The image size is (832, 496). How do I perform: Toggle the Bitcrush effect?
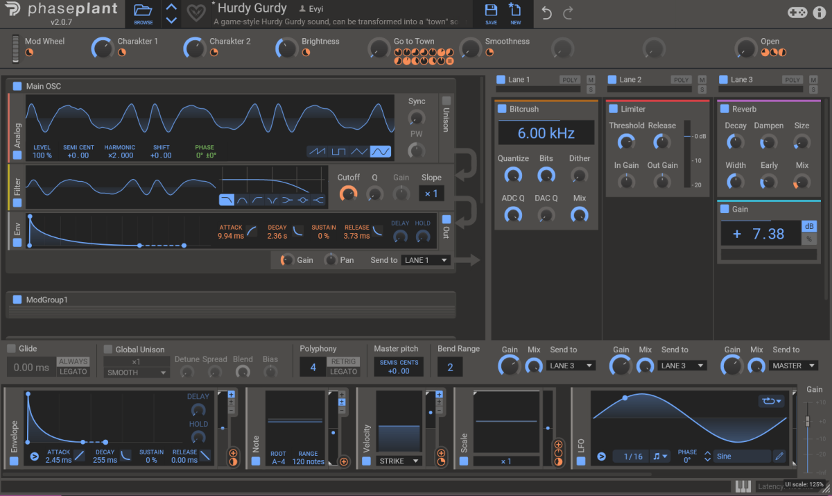coord(502,109)
